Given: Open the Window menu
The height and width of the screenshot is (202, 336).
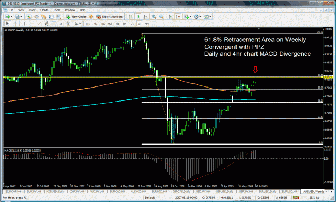Looking at the screenshot, I should (x=70, y=10).
